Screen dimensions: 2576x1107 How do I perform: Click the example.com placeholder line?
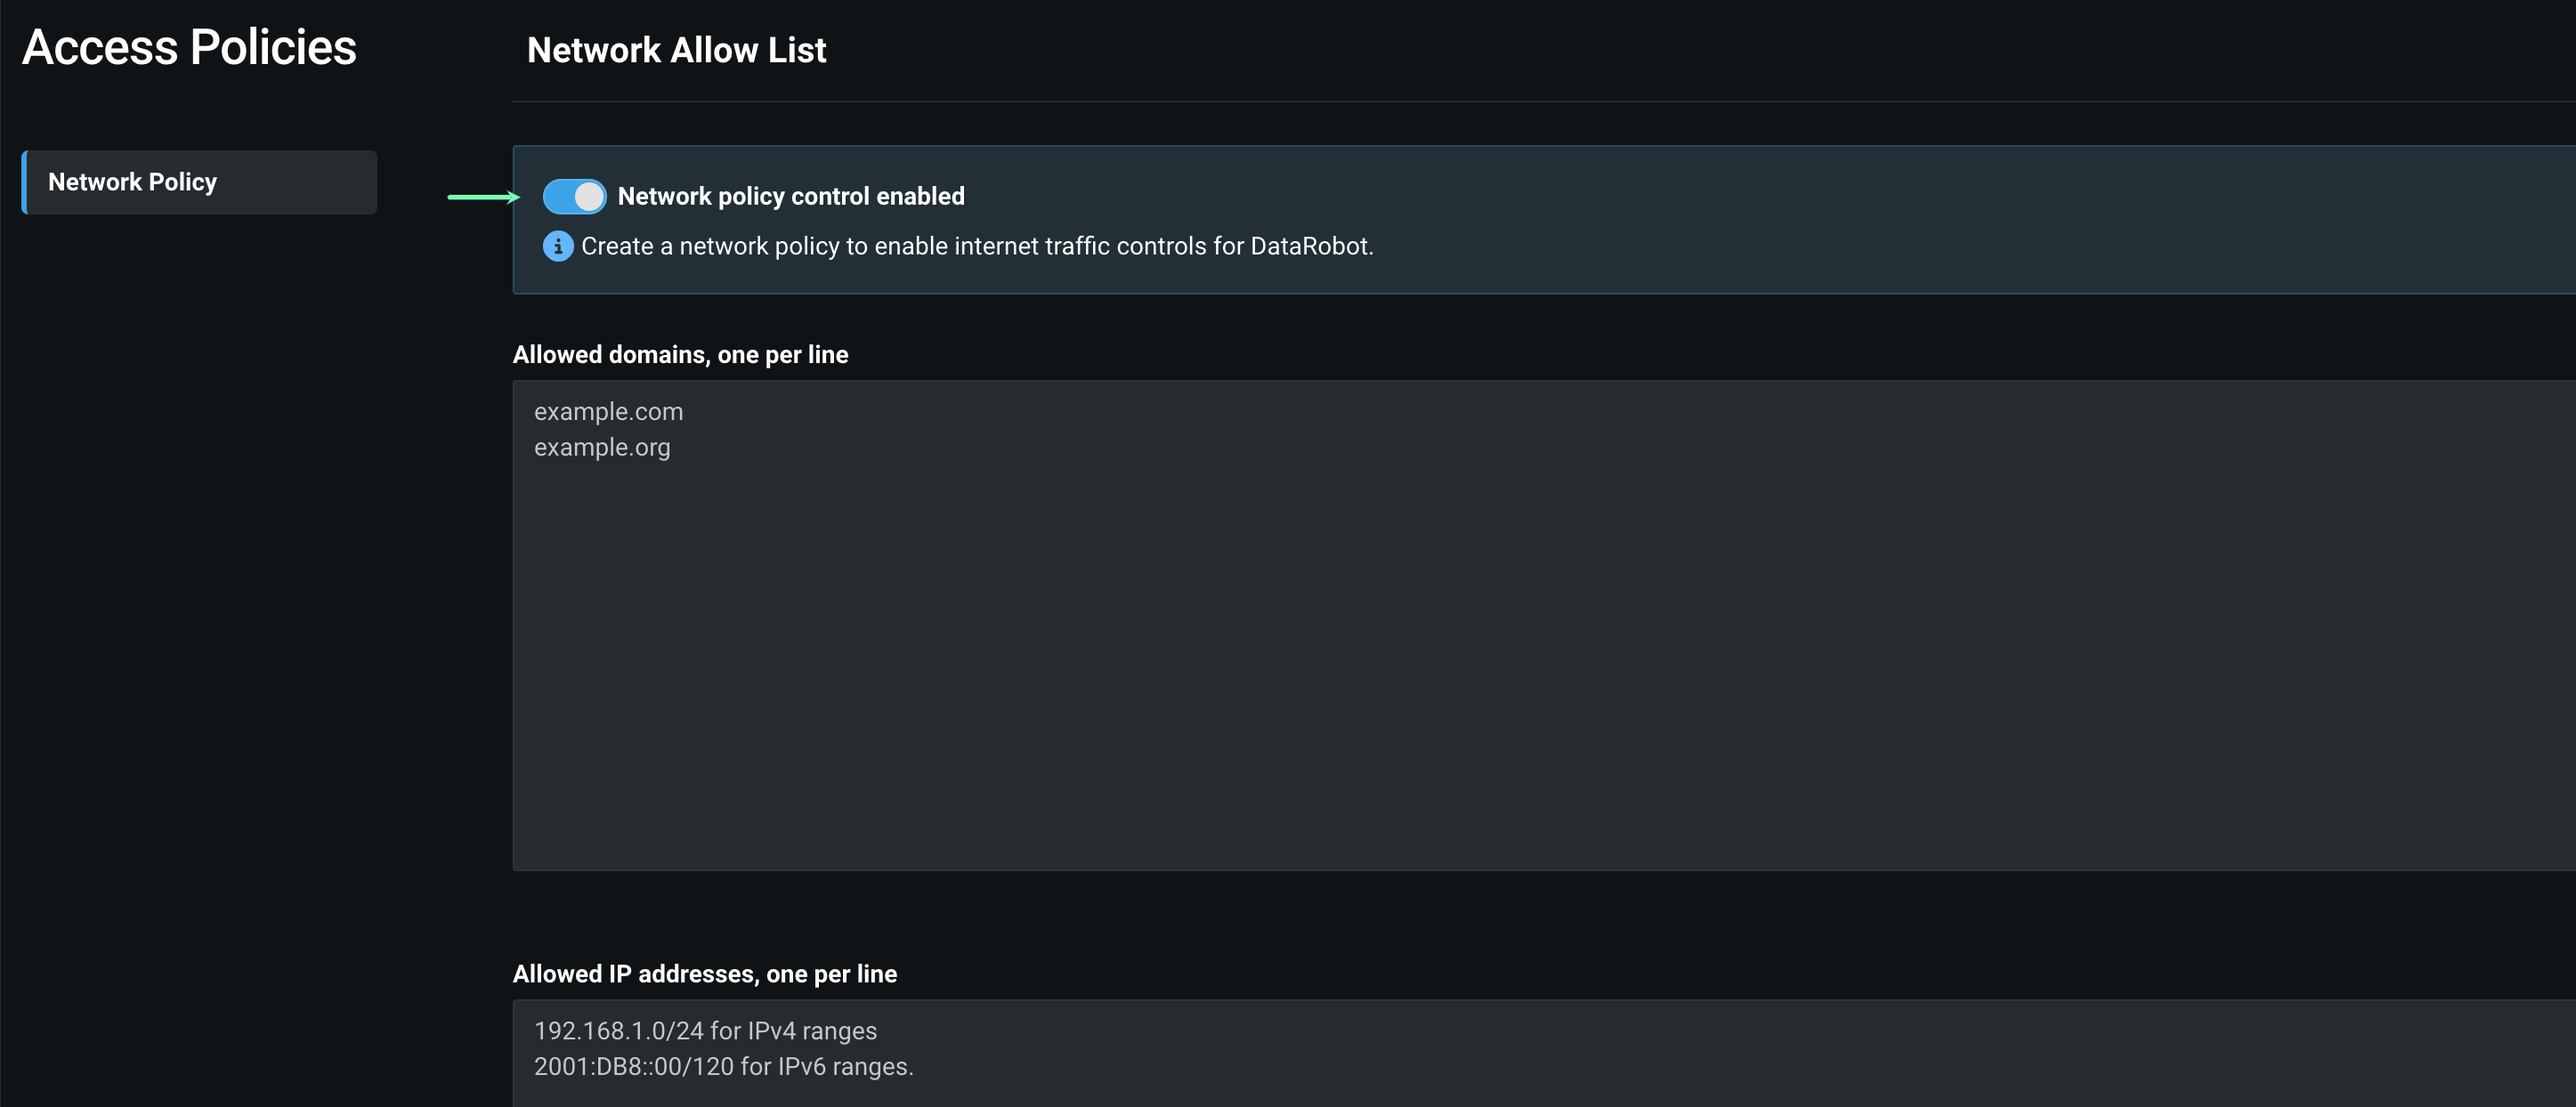[x=608, y=412]
